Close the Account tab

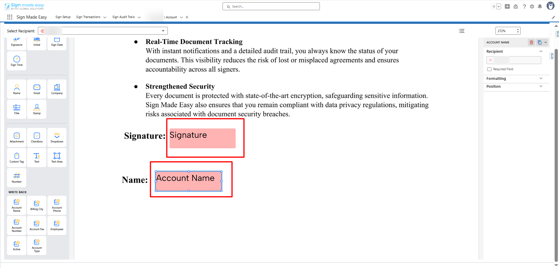tap(187, 17)
